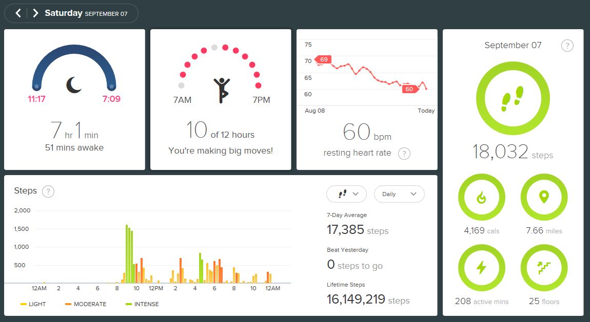Go to the previous day arrow
The height and width of the screenshot is (322, 590).
(17, 13)
